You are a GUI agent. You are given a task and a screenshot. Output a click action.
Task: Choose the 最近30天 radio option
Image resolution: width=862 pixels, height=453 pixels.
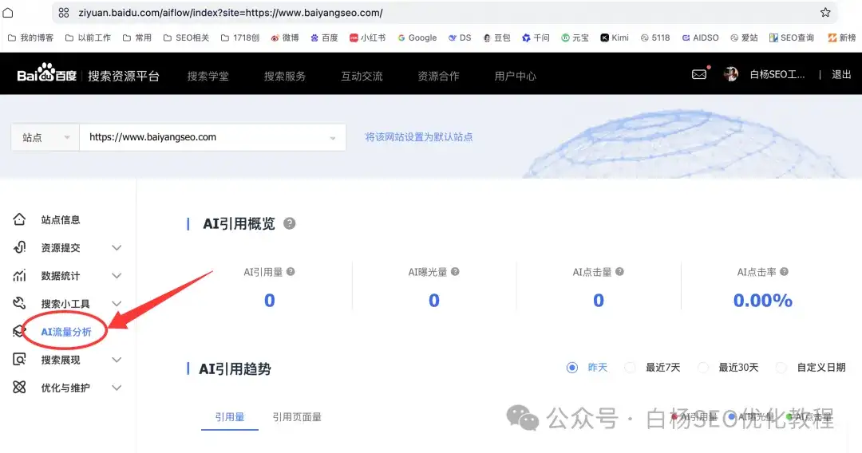click(703, 368)
